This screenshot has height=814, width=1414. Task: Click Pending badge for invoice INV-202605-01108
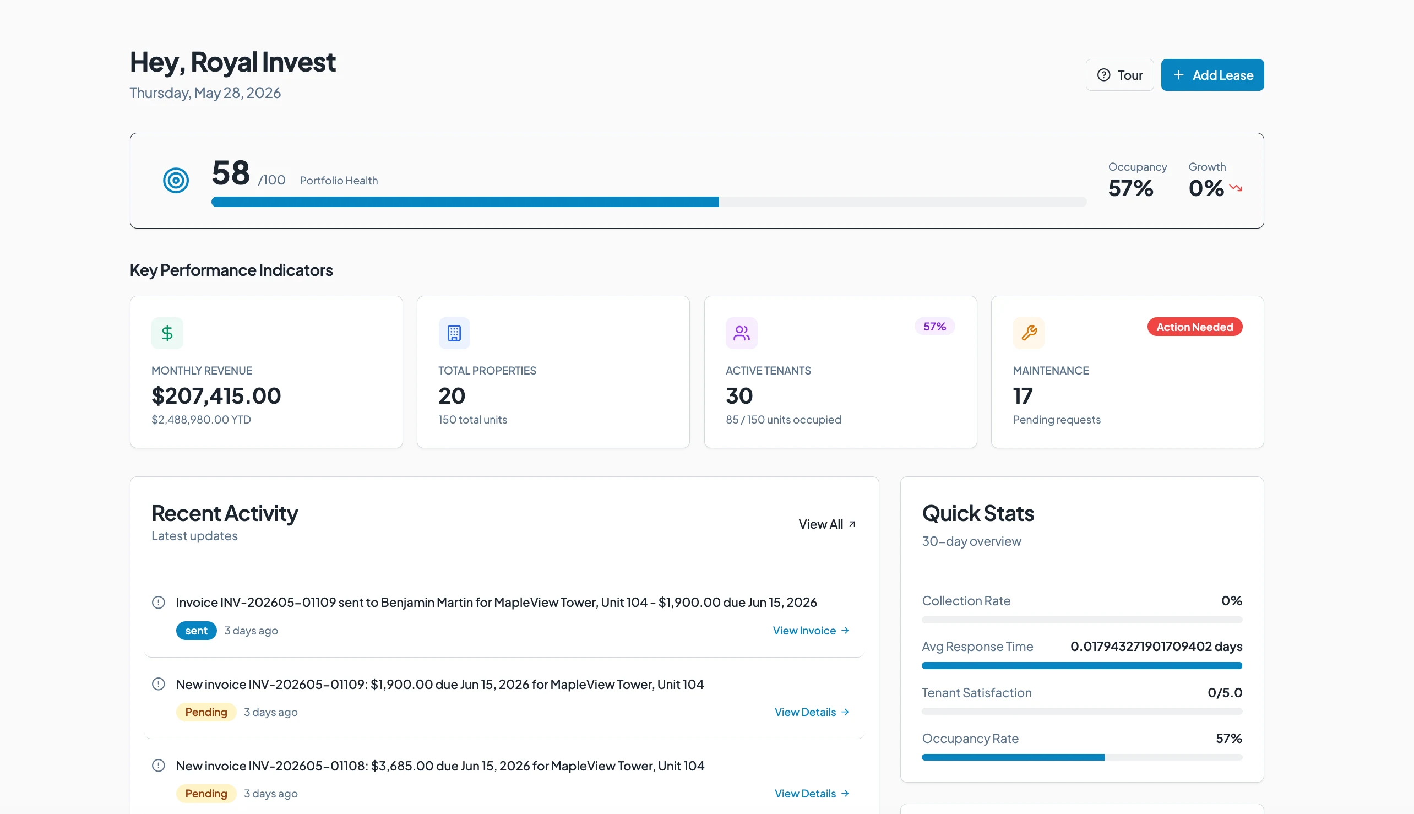tap(206, 793)
